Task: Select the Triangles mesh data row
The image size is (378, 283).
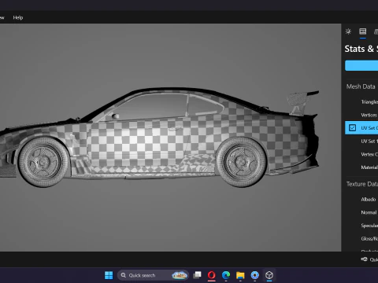Action: [x=361, y=102]
